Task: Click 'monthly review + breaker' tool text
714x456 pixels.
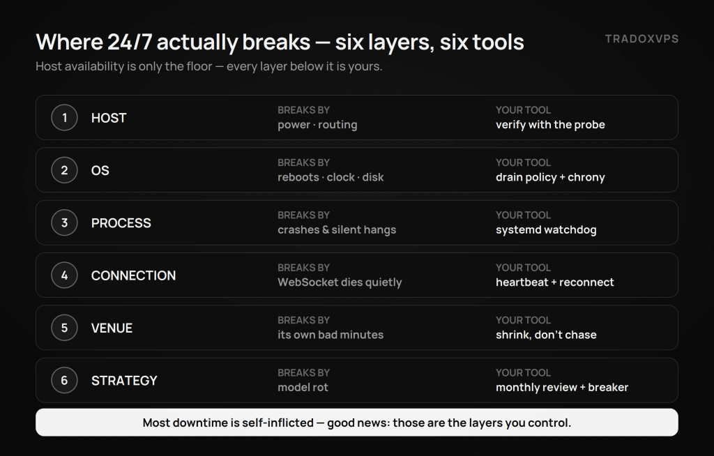Action: click(562, 387)
